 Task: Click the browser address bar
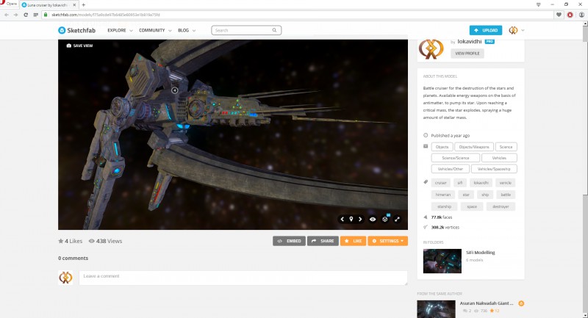tap(298, 15)
